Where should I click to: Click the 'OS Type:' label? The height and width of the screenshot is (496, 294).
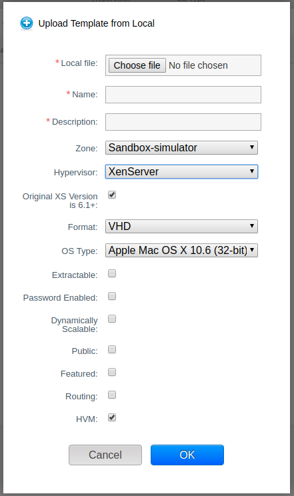point(79,251)
